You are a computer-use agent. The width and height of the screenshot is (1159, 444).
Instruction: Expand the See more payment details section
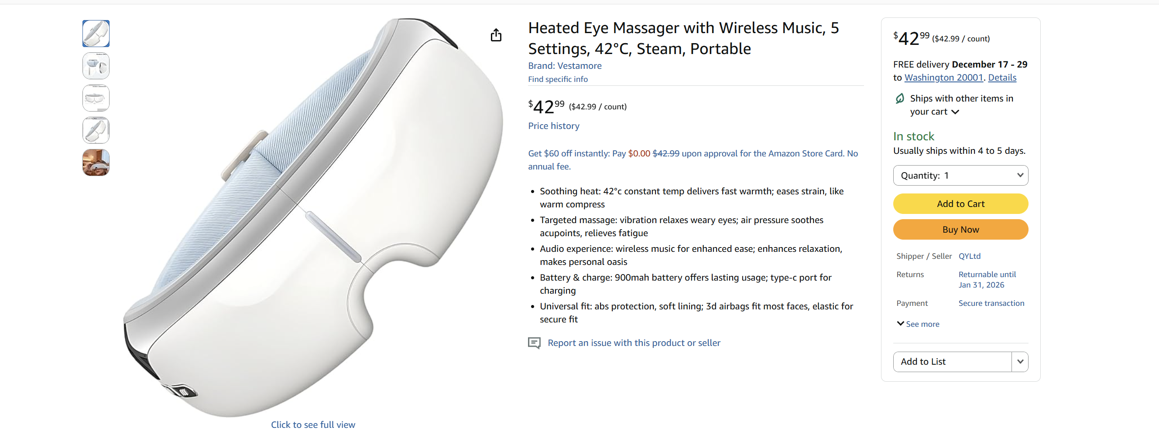pos(918,324)
